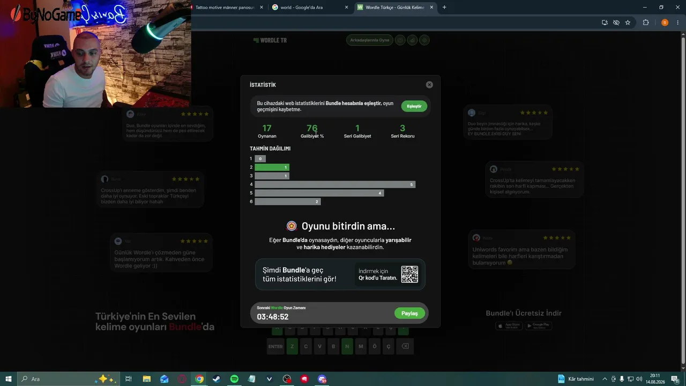Click the 1 Seri Galibiyet statistic
The image size is (686, 386).
point(357,131)
